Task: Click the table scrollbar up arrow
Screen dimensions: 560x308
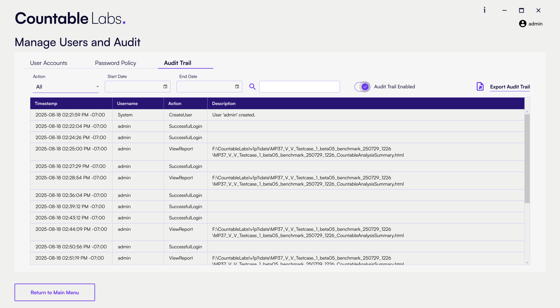Action: [x=527, y=112]
